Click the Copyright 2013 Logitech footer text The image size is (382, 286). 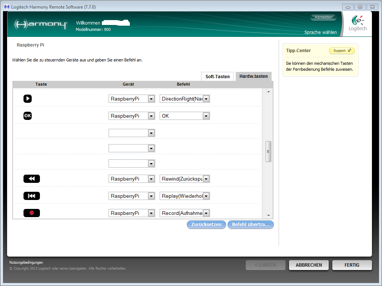(68, 268)
